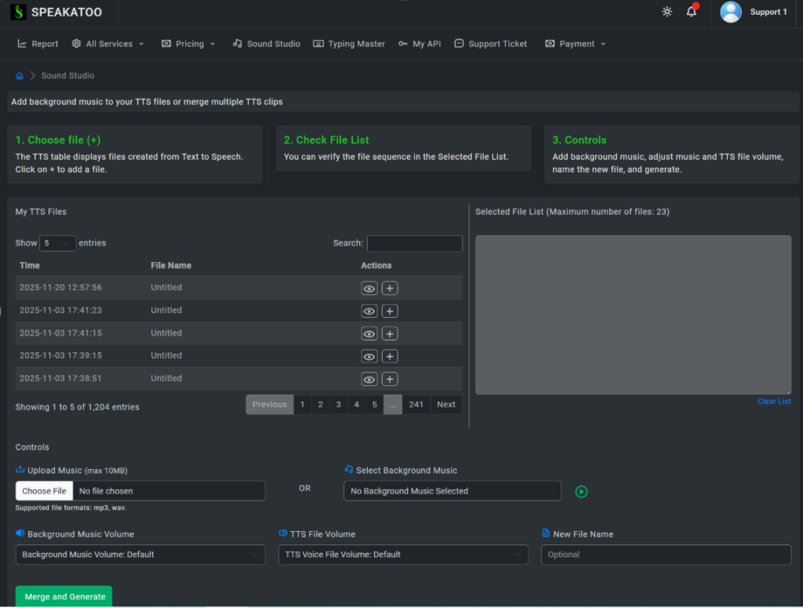Open the All Services menu
The height and width of the screenshot is (608, 803).
click(108, 44)
